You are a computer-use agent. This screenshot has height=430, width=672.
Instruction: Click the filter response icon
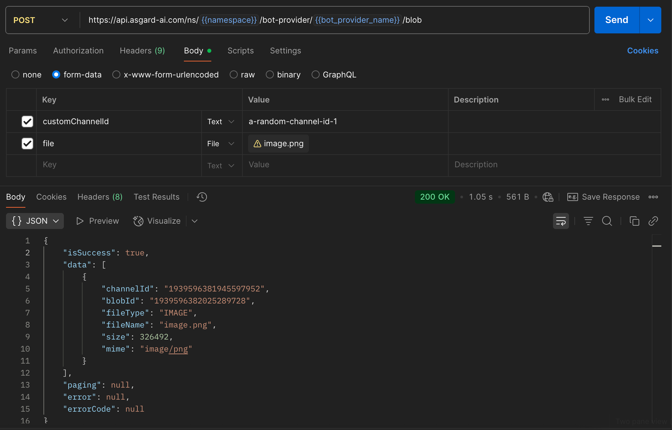point(588,221)
